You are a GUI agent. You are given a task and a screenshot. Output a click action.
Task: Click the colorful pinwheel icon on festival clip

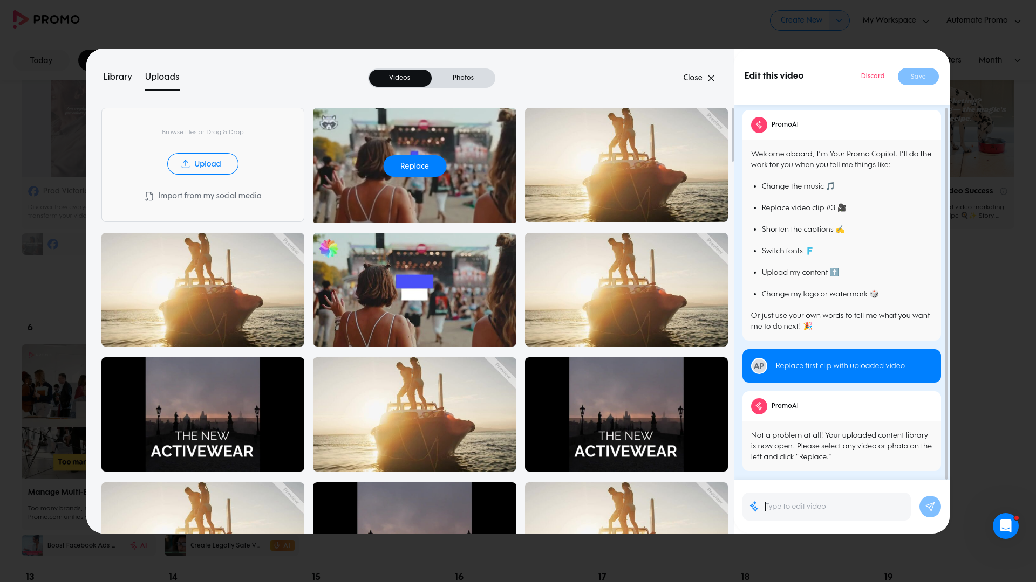pos(328,248)
